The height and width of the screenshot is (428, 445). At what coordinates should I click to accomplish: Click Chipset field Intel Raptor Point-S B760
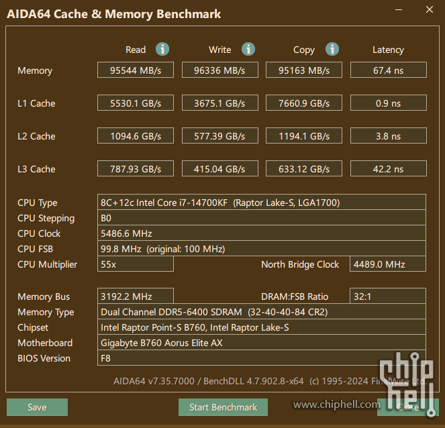(x=261, y=327)
